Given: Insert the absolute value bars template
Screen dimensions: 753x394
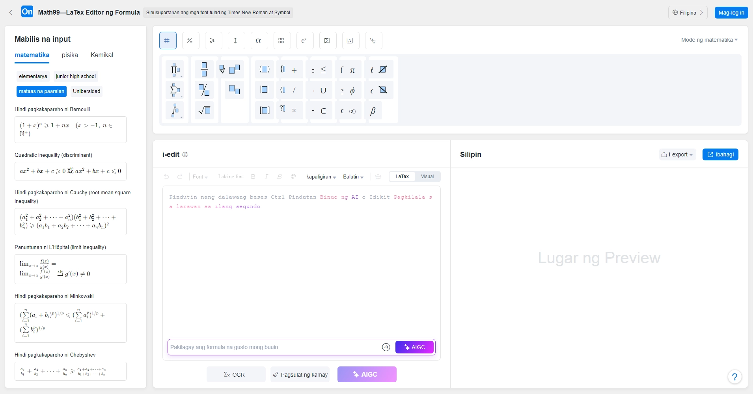Looking at the screenshot, I should [265, 90].
